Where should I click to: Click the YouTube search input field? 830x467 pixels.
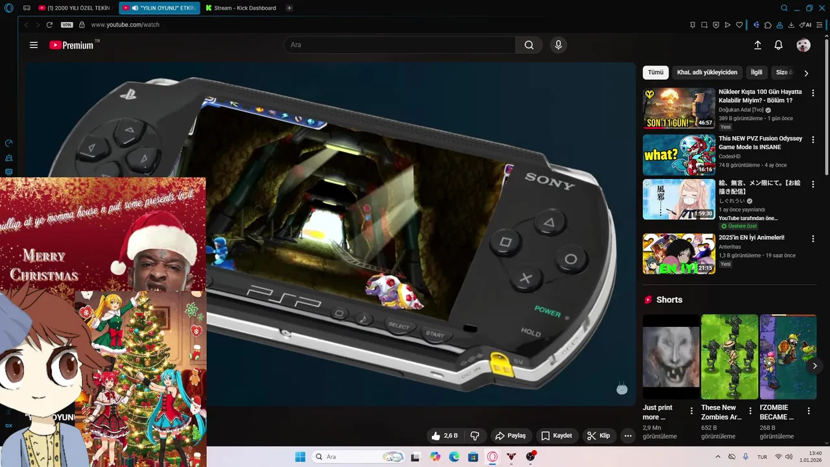click(x=399, y=45)
